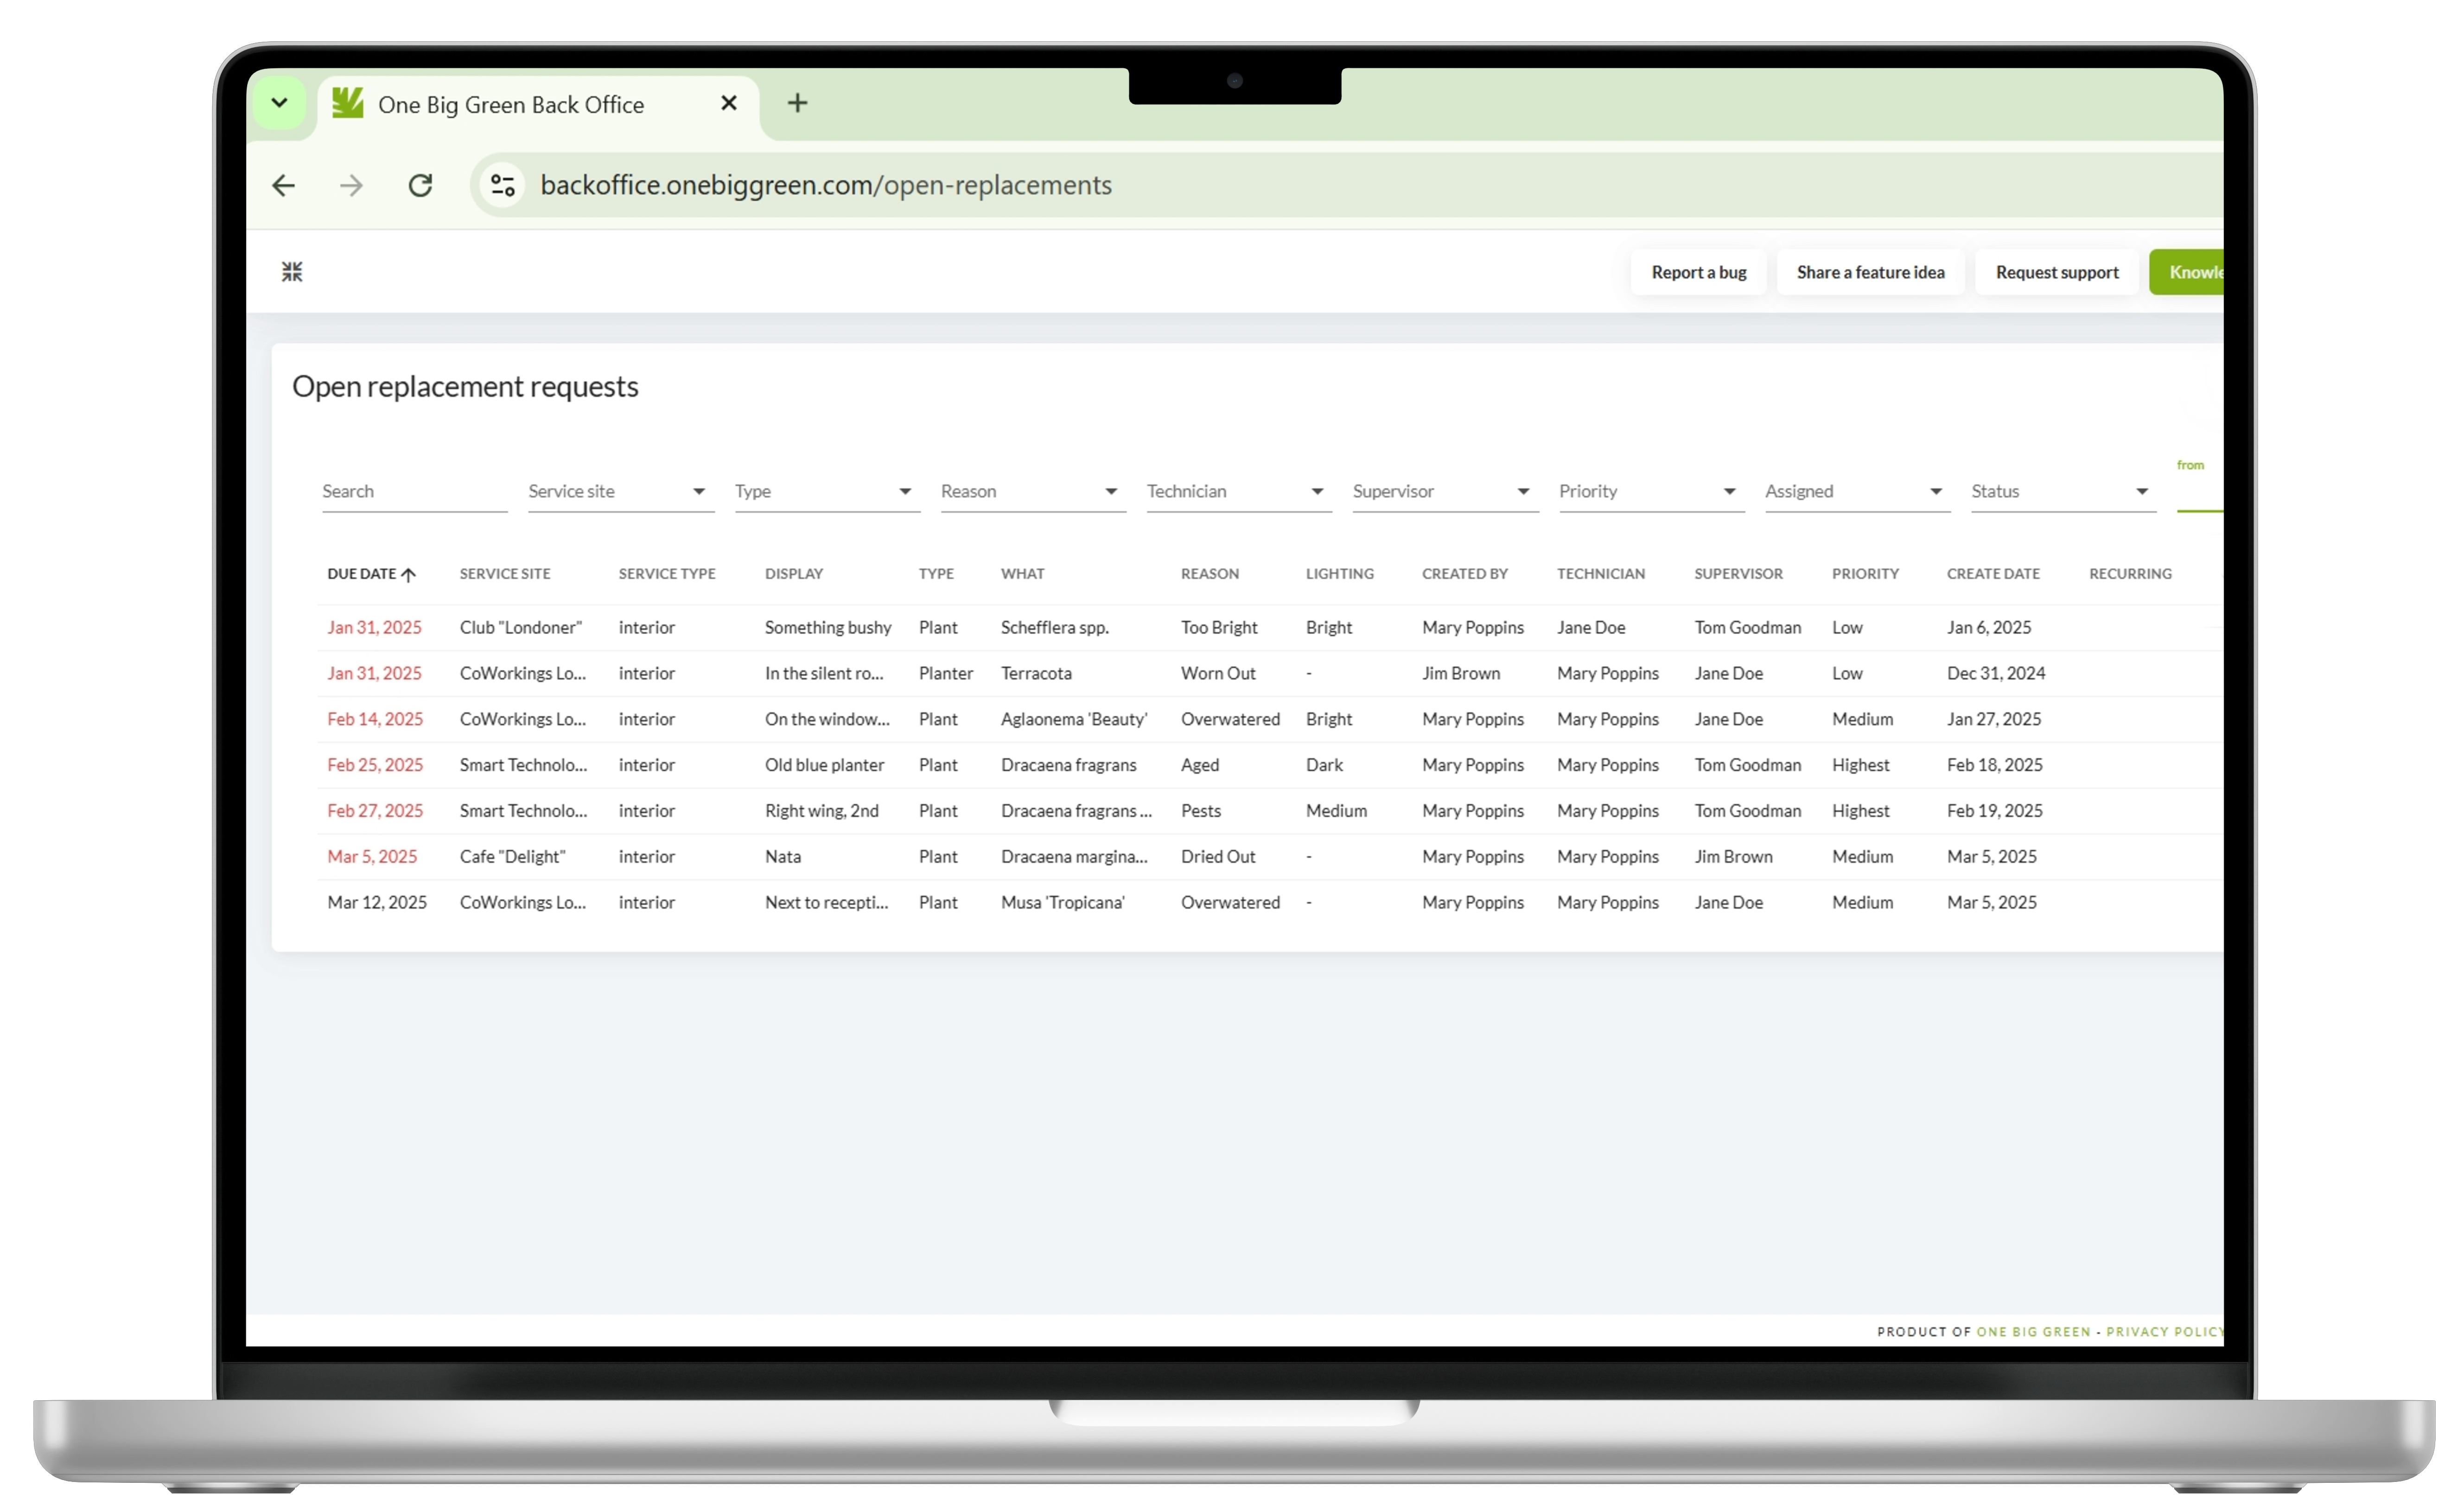Click Jim Brown in Created By column
This screenshot has width=2464, height=1506.
click(1460, 674)
